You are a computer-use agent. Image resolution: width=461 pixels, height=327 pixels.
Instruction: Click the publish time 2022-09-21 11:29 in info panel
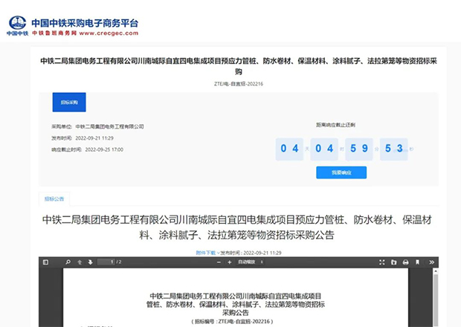tap(94, 138)
